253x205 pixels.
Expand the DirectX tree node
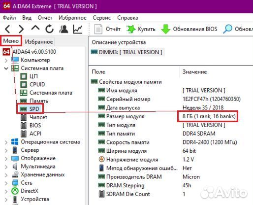tap(6, 191)
